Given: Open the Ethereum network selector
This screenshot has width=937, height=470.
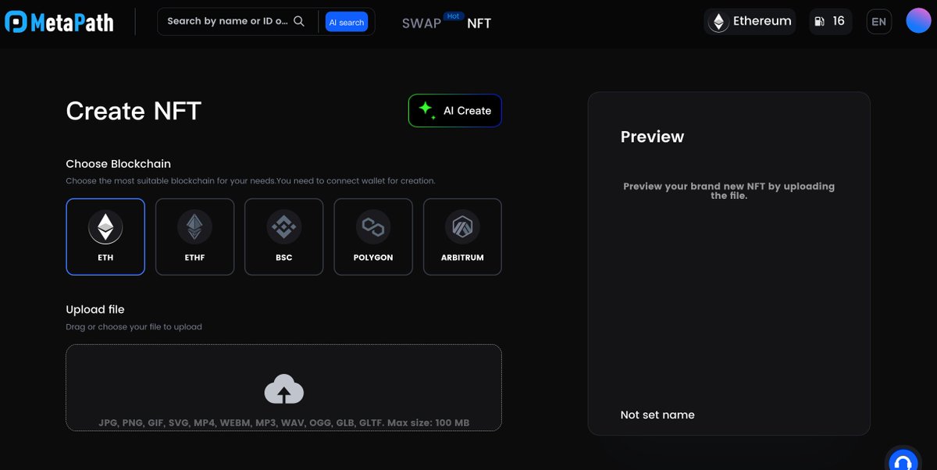Looking at the screenshot, I should (750, 22).
